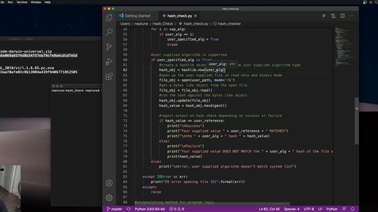Split the editor to the right
Viewport: 378px width, 212px height.
pyautogui.click(x=343, y=16)
